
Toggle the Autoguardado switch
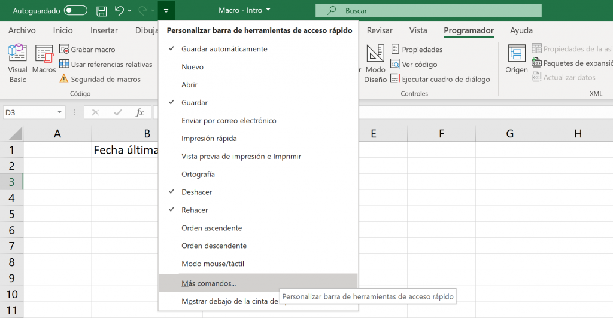coord(75,11)
